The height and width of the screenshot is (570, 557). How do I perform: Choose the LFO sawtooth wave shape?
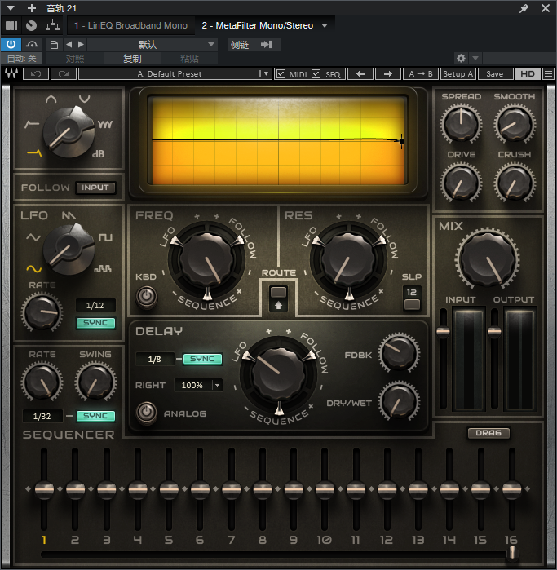pyautogui.click(x=69, y=215)
